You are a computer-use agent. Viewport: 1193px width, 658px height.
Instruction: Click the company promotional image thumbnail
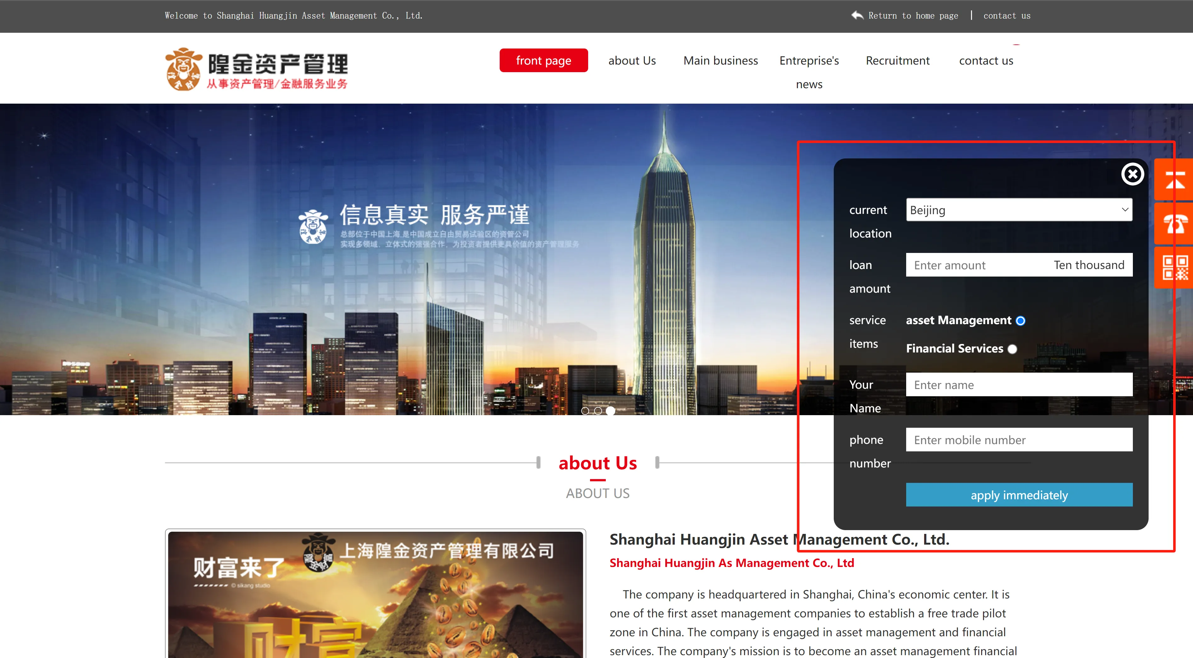coord(376,594)
